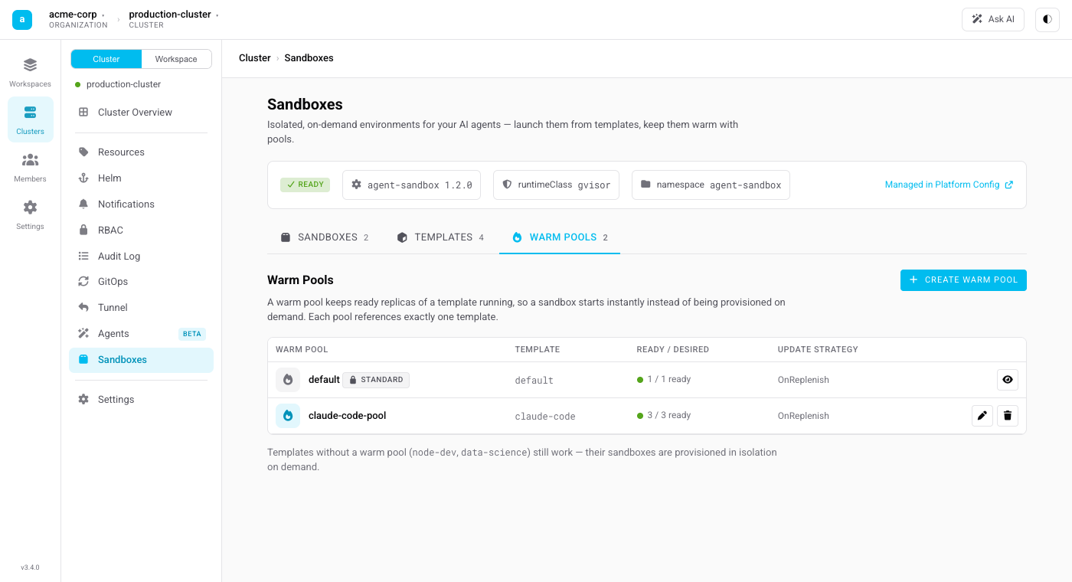Click the claude-code template cell
This screenshot has width=1072, height=582.
coord(545,417)
